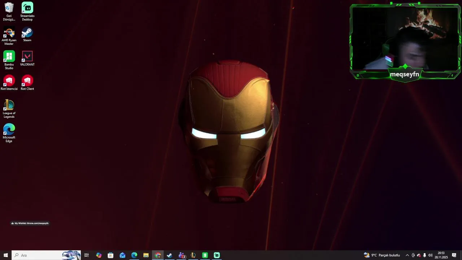Screen dimensions: 462x260
Task: Open Task View from the taskbar
Action: pyautogui.click(x=87, y=255)
